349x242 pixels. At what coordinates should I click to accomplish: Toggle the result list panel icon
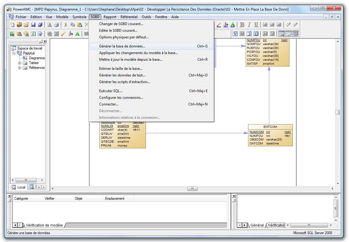click(296, 34)
